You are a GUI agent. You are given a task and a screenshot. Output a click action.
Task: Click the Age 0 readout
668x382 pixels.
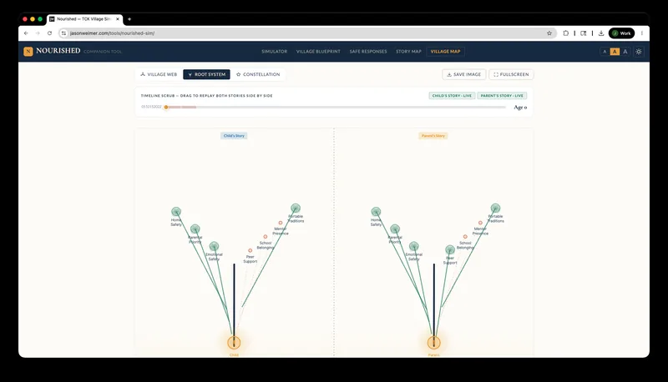coord(520,108)
